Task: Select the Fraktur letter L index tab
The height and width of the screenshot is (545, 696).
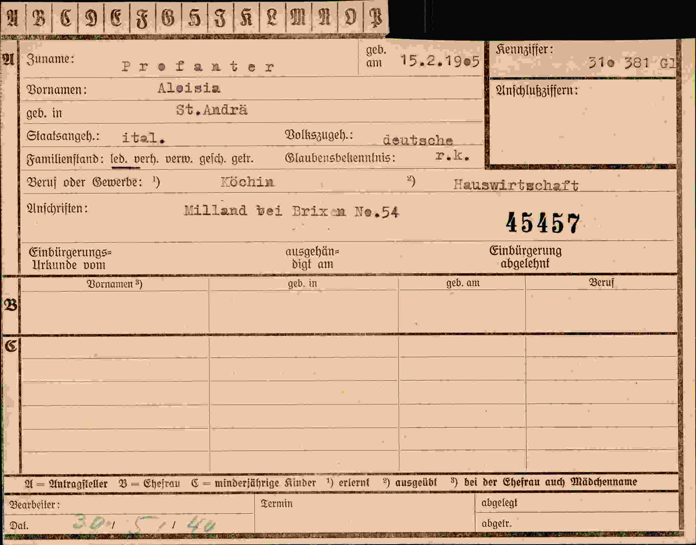Action: (272, 17)
